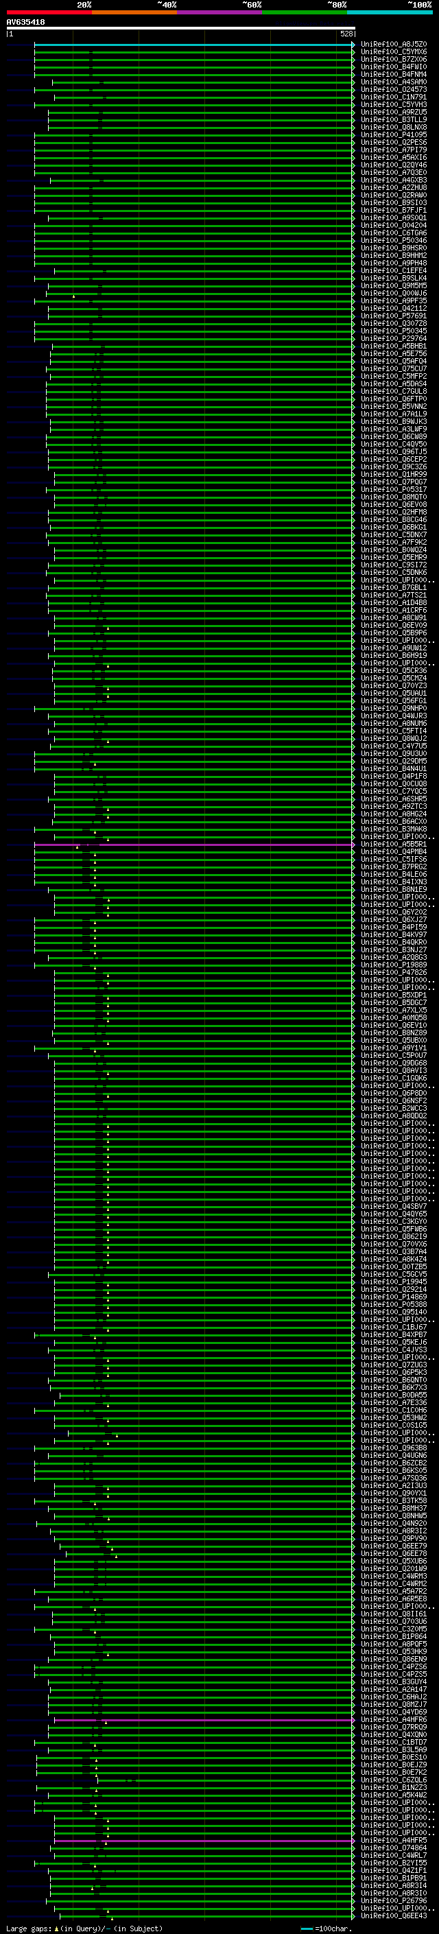
Task: Select hit UniRef100_B7ZX06
Action: click(394, 59)
